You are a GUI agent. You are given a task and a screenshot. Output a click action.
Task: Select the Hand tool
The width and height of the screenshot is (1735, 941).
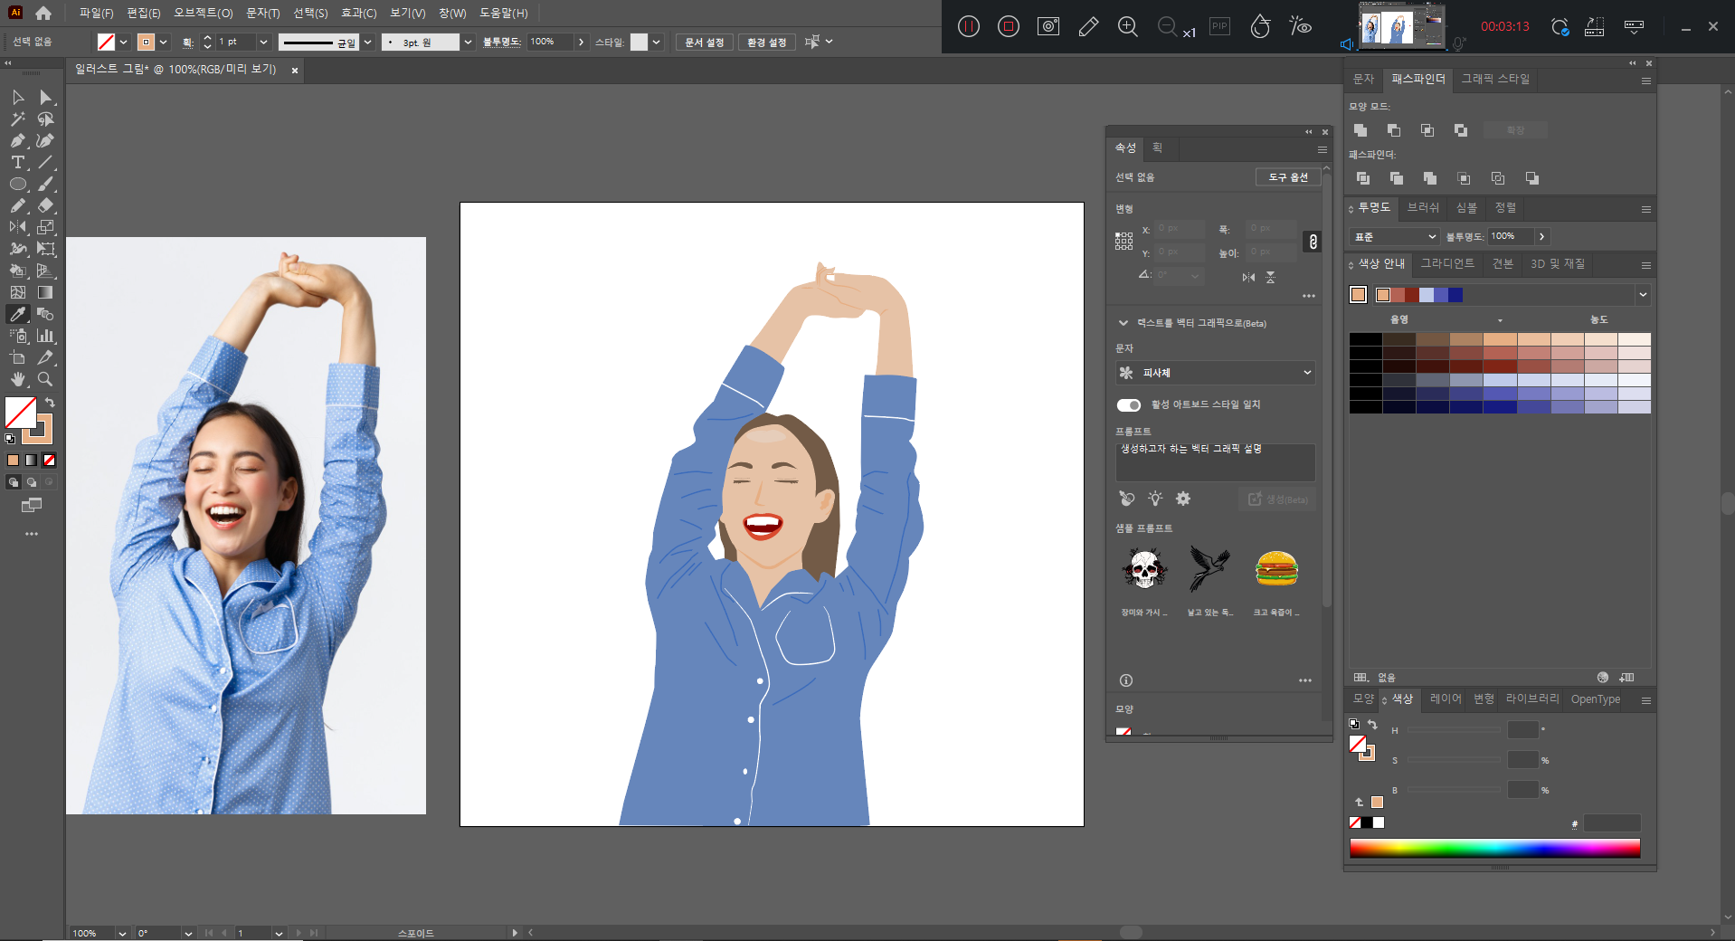pos(17,379)
